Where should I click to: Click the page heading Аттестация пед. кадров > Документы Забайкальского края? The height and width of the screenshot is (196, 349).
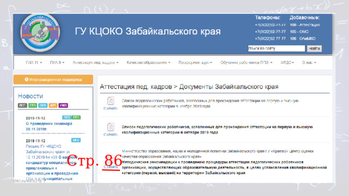pyautogui.click(x=189, y=87)
